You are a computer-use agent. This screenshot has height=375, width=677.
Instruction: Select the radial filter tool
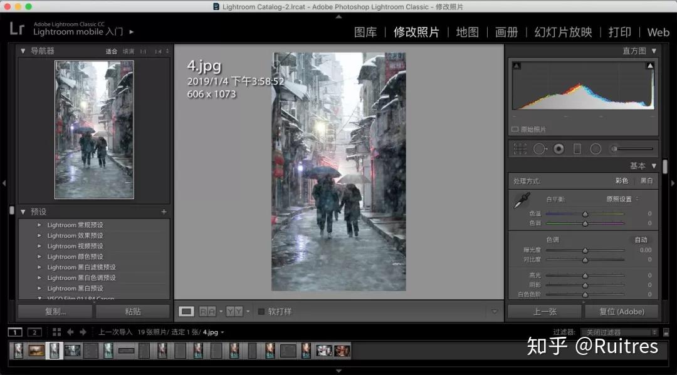pos(596,148)
